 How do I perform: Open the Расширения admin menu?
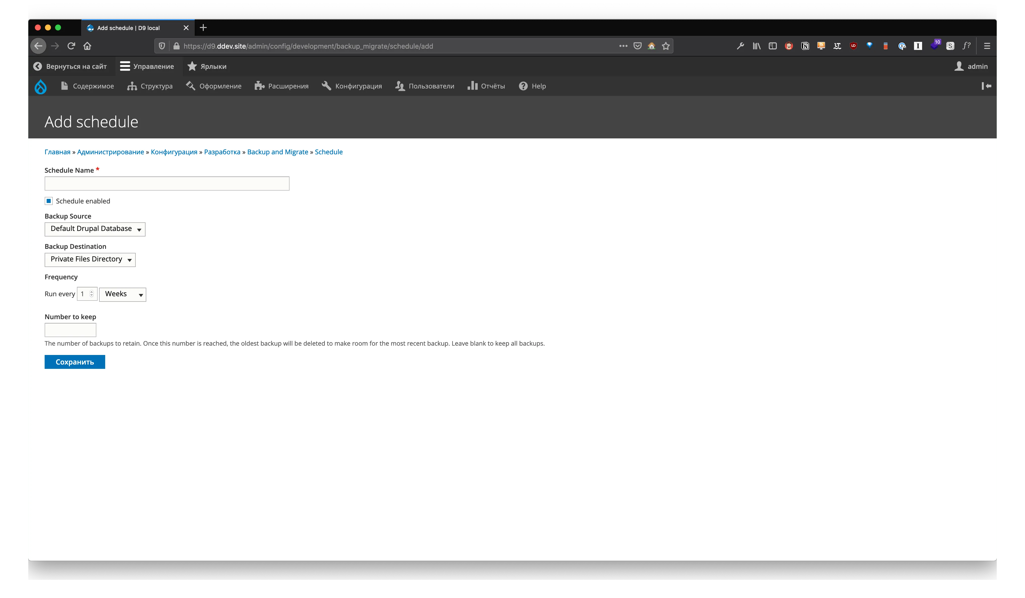tap(281, 86)
